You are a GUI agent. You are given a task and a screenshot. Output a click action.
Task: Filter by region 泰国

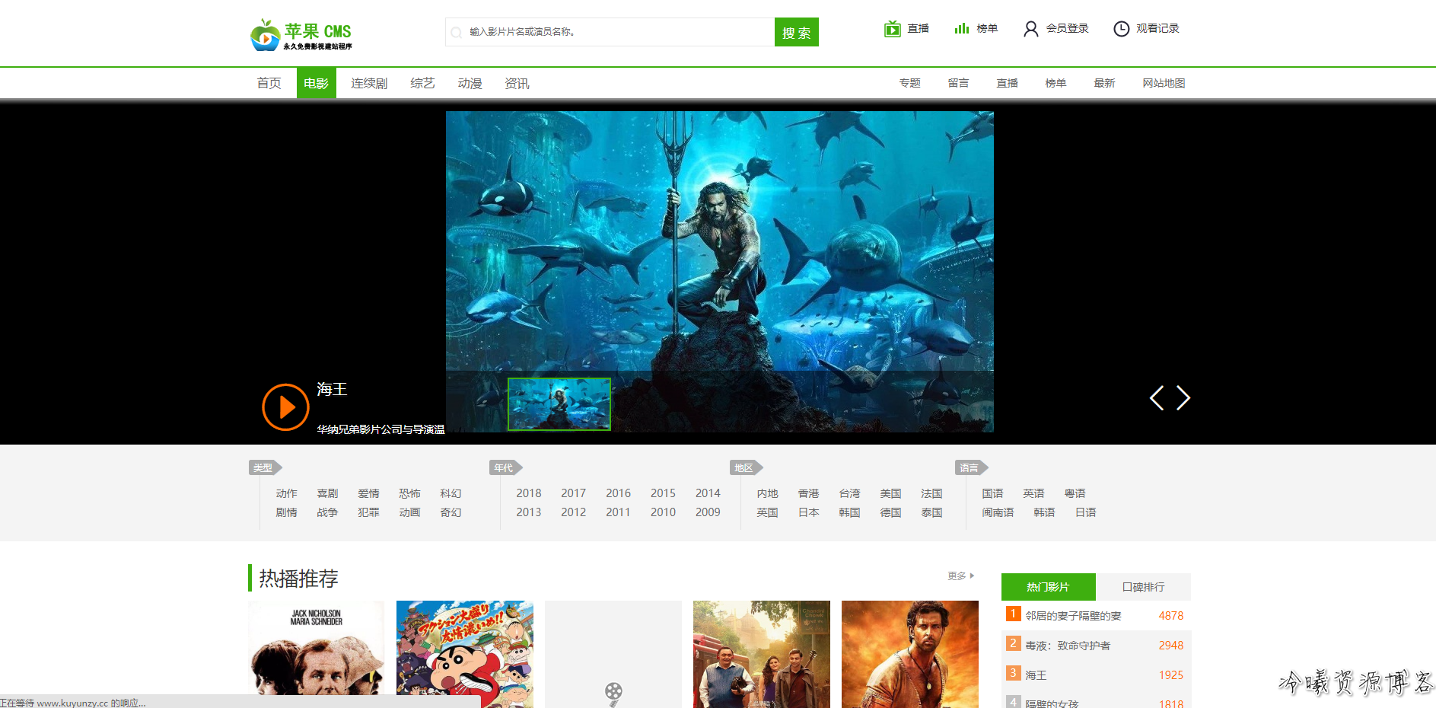tap(931, 512)
